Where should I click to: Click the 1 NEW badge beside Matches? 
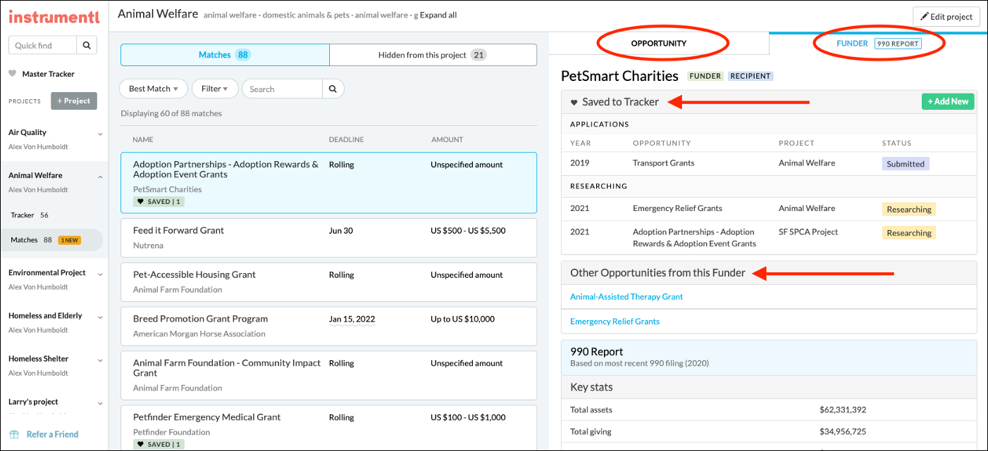(69, 240)
